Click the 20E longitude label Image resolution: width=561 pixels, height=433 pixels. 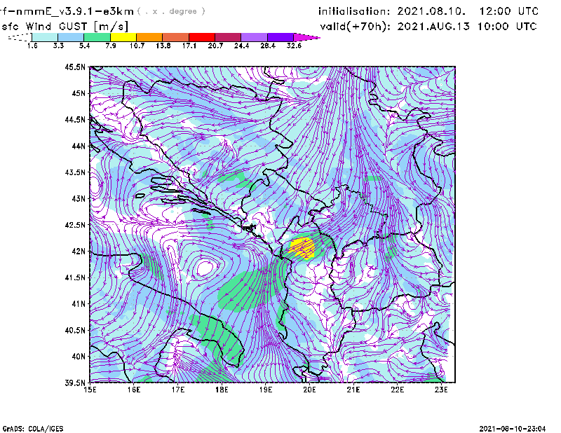309,390
